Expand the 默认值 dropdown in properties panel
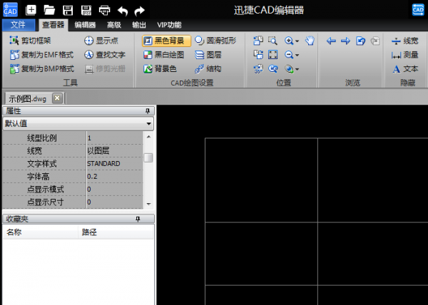Viewport: 428px width, 305px height. tap(148, 124)
